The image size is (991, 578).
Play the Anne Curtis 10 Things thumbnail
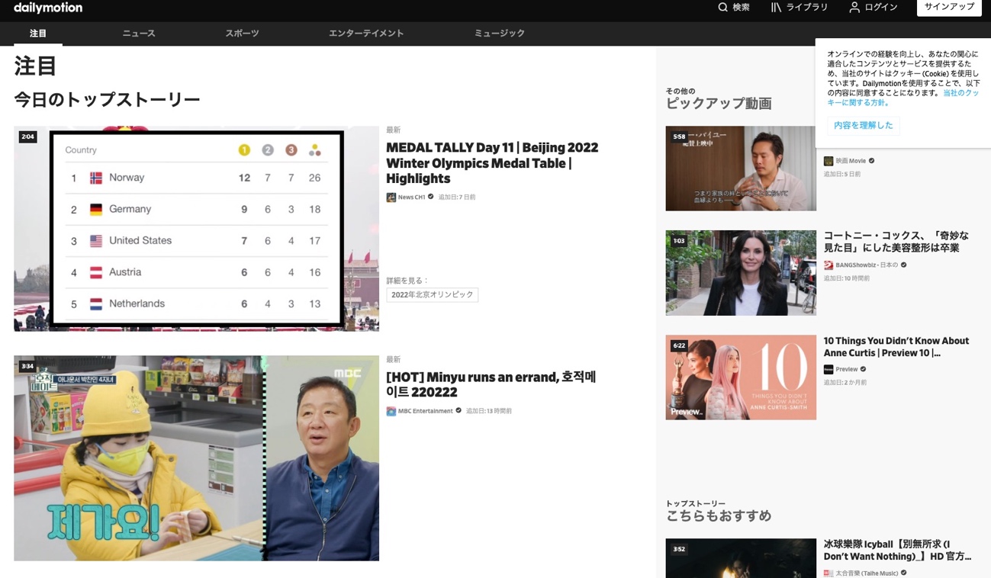coord(741,377)
